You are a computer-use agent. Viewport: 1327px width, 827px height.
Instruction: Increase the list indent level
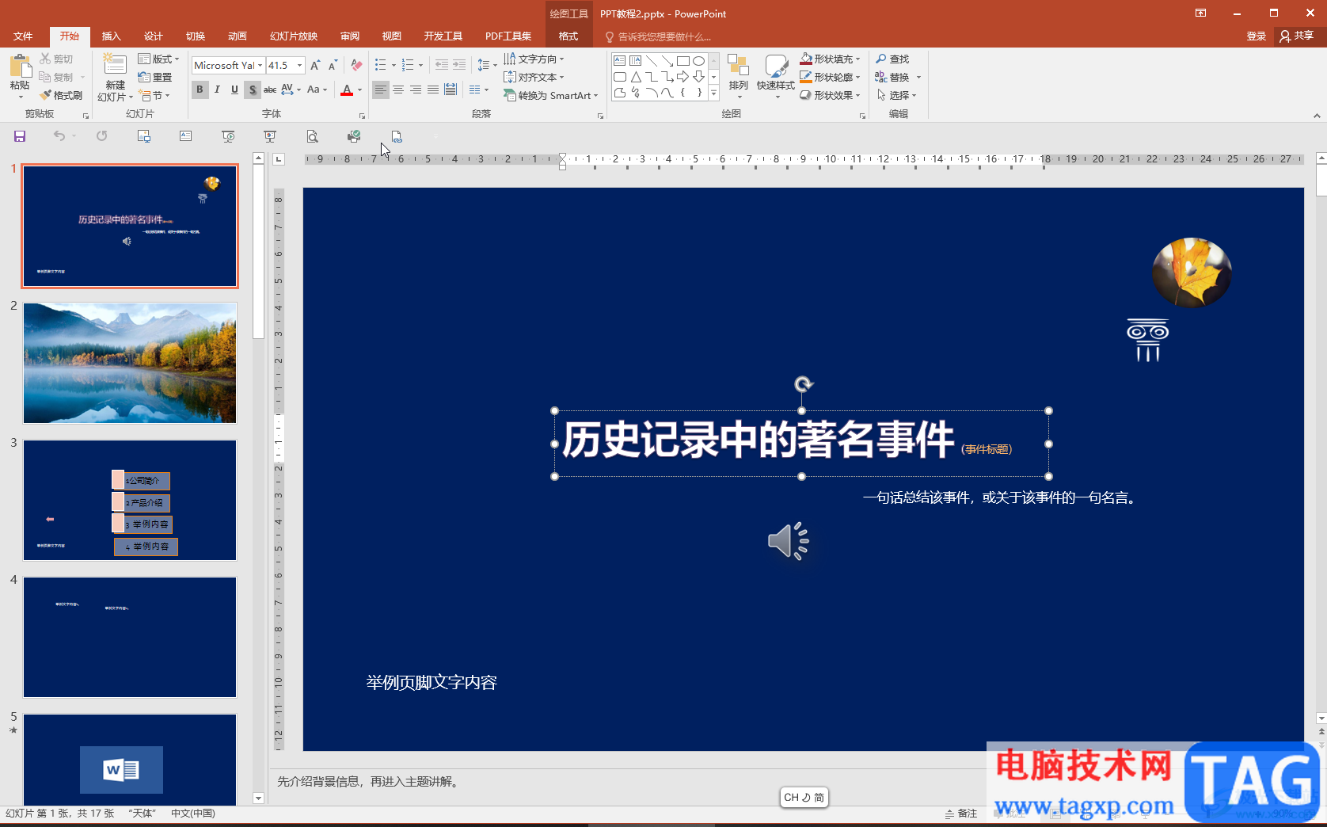click(x=459, y=66)
